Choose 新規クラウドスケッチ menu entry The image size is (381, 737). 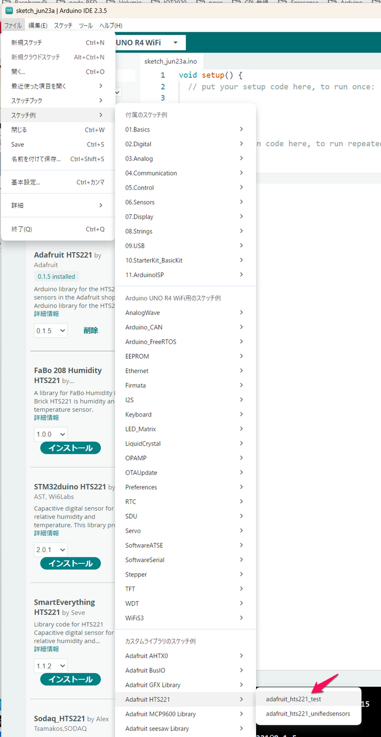pyautogui.click(x=58, y=57)
